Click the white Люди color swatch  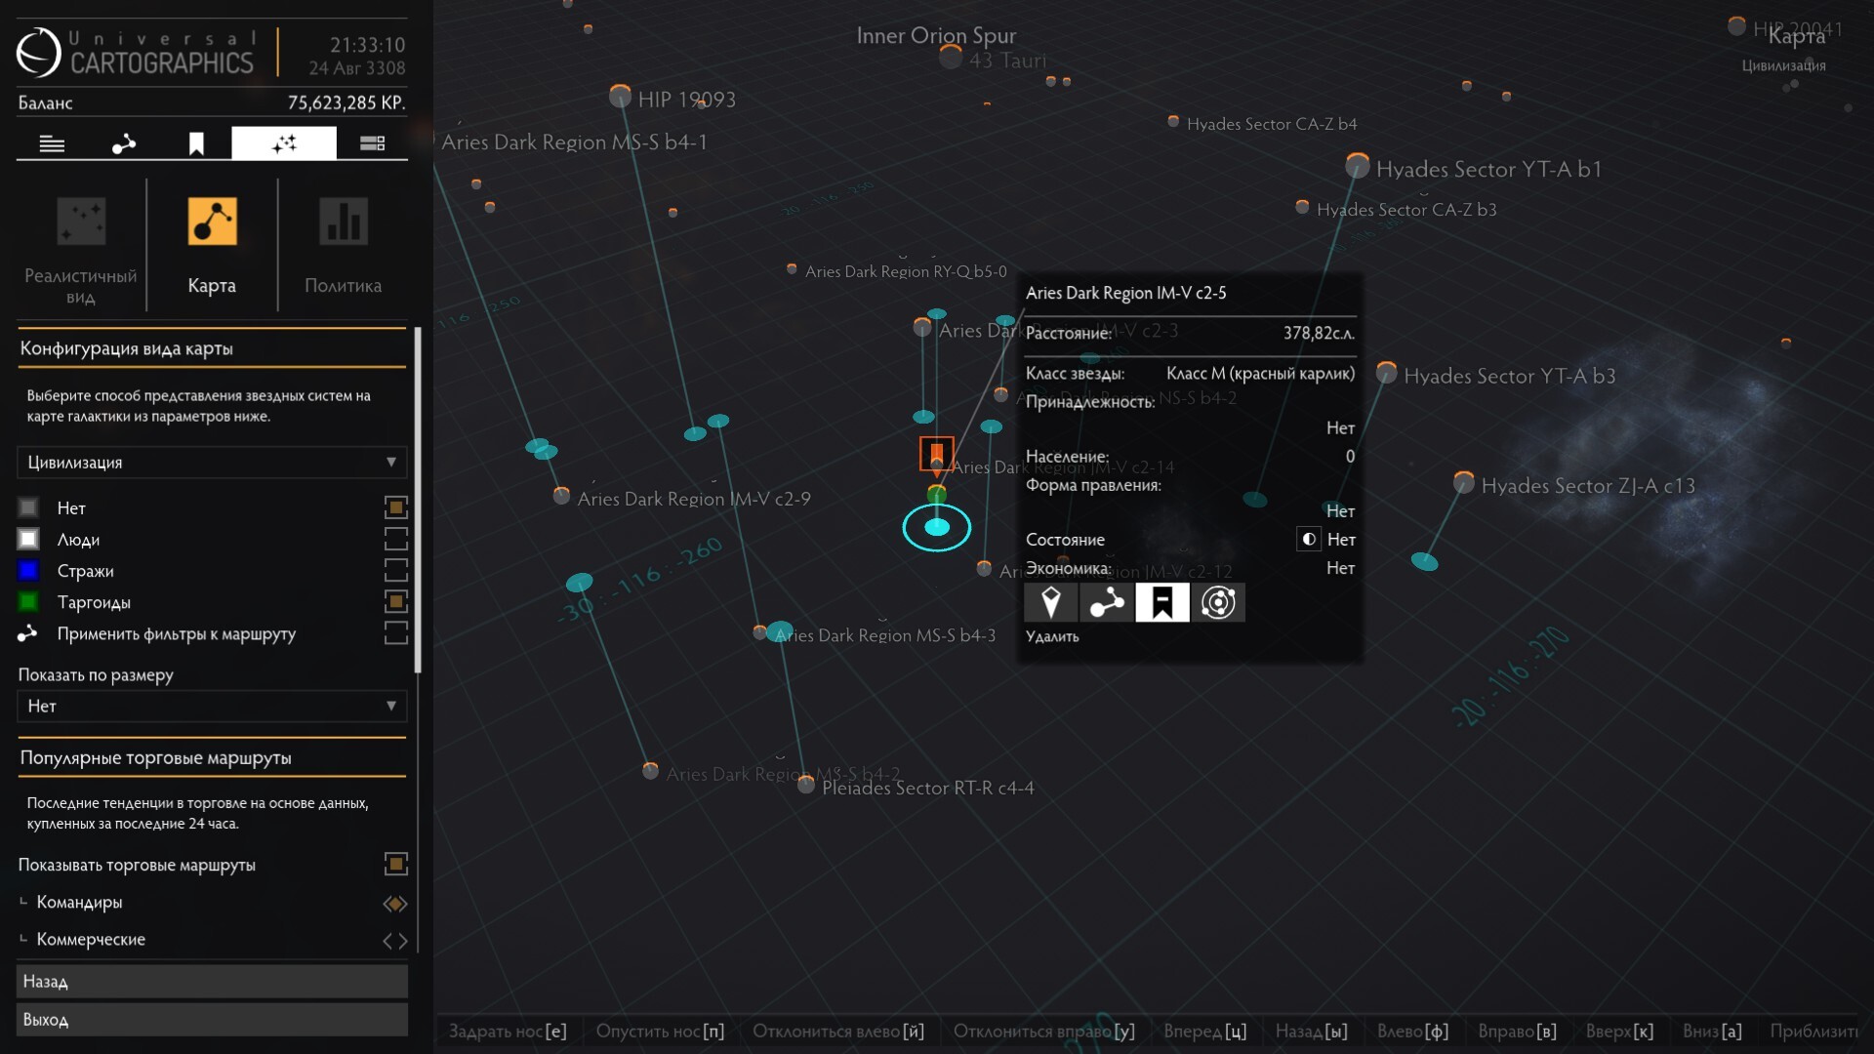pyautogui.click(x=28, y=539)
